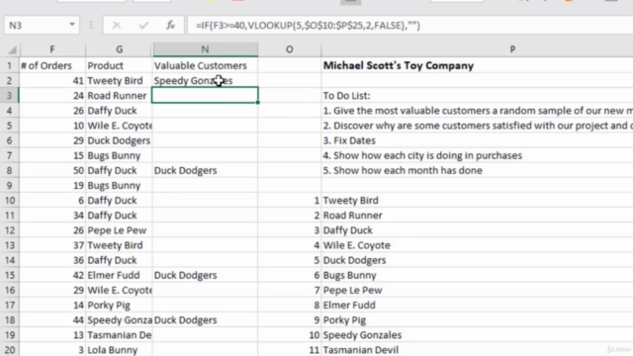The image size is (633, 356).
Task: Click inside the formula bar text
Action: 308,26
